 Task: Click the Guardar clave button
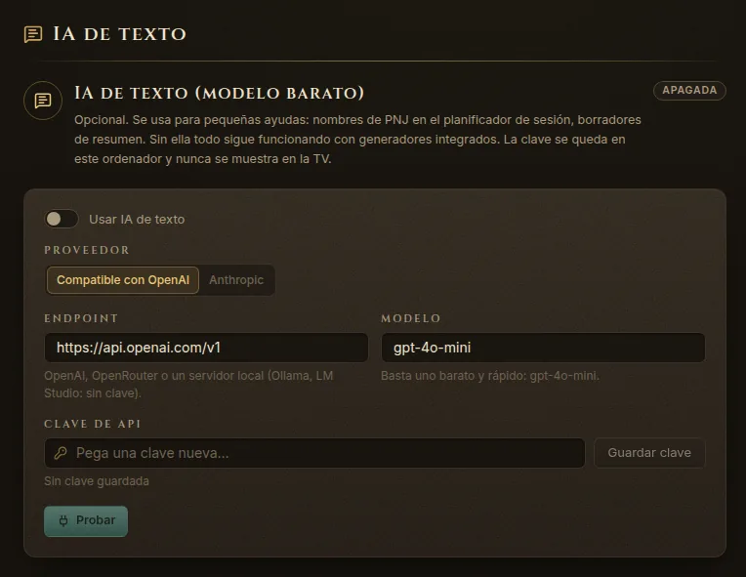649,453
